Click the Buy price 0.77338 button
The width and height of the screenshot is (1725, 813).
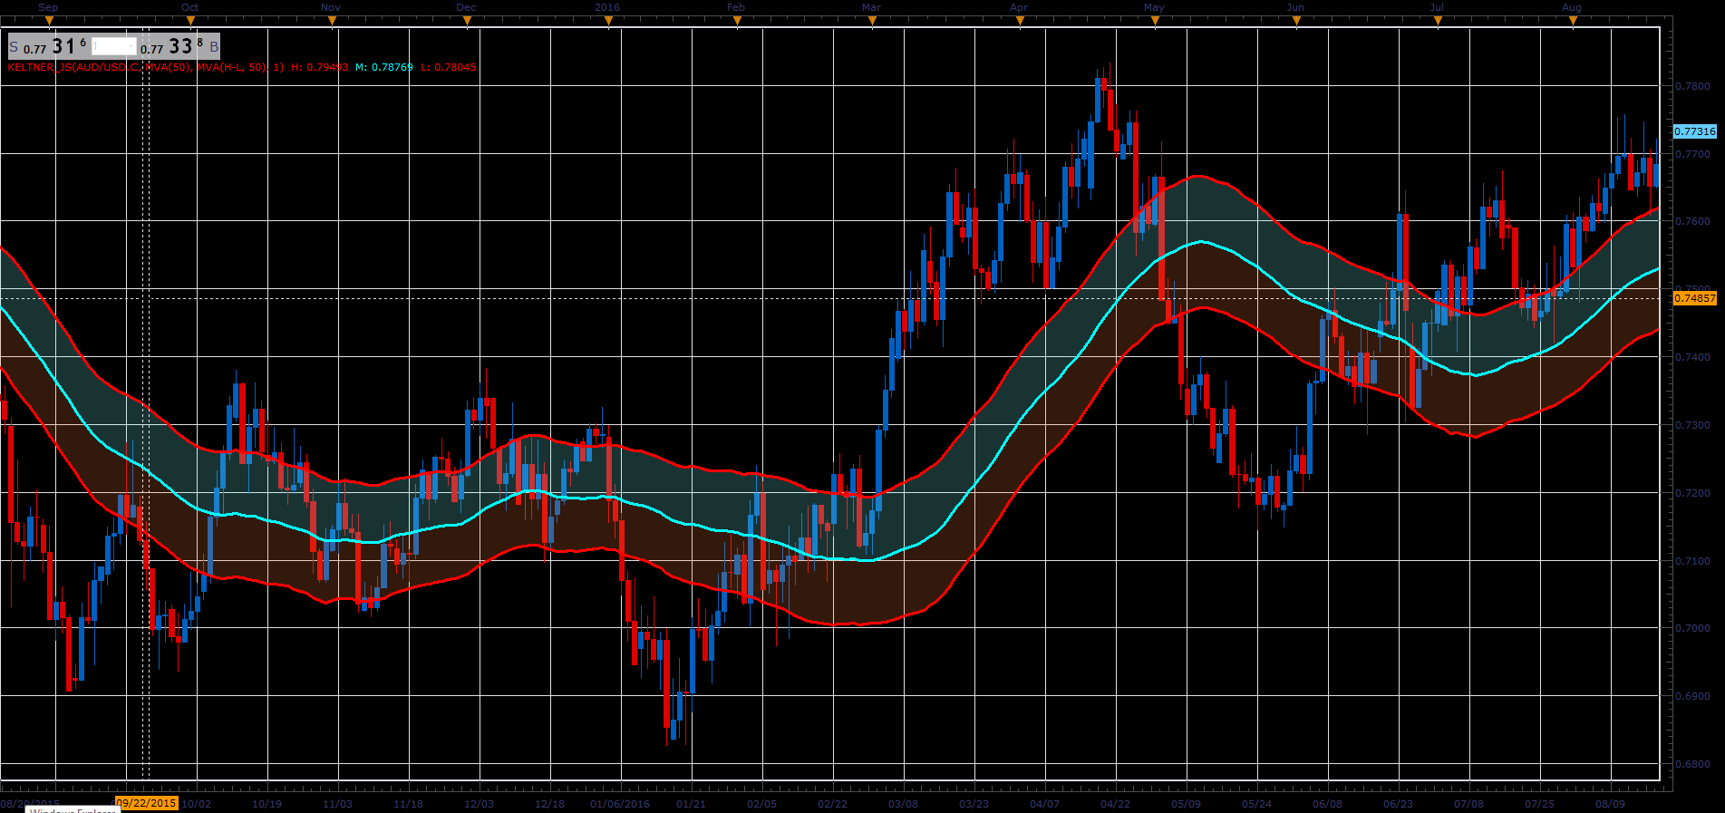pyautogui.click(x=179, y=46)
